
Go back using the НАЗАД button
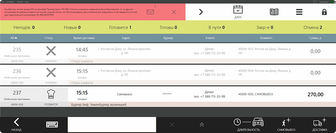(16, 124)
